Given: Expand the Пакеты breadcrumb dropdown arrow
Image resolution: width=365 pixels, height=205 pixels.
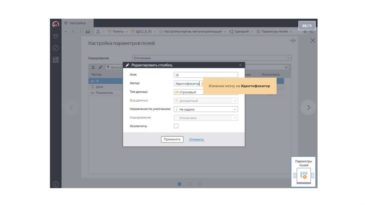Looking at the screenshot, I should [127, 31].
